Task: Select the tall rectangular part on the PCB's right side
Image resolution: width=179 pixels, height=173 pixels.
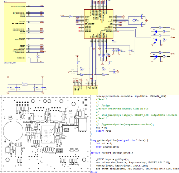Action: 82,125
